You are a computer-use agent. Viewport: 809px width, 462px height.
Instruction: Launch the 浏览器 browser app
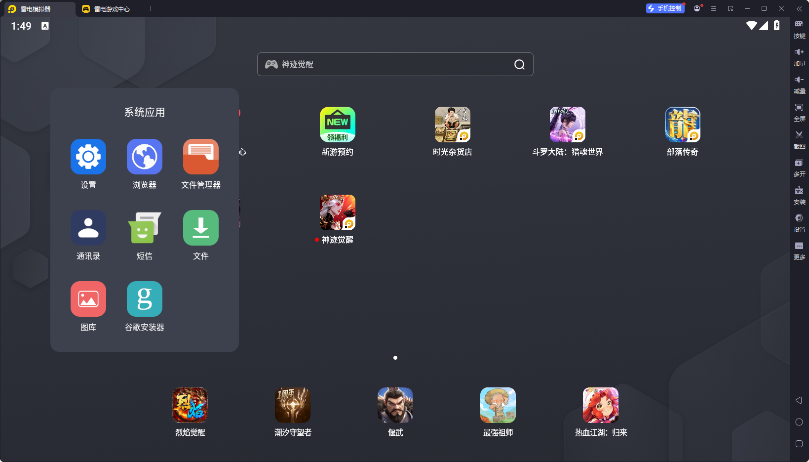(145, 157)
